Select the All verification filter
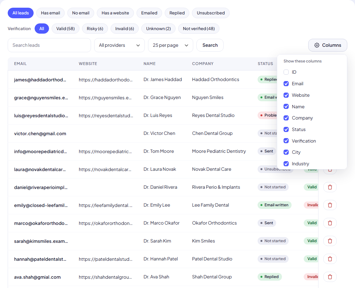 point(42,29)
